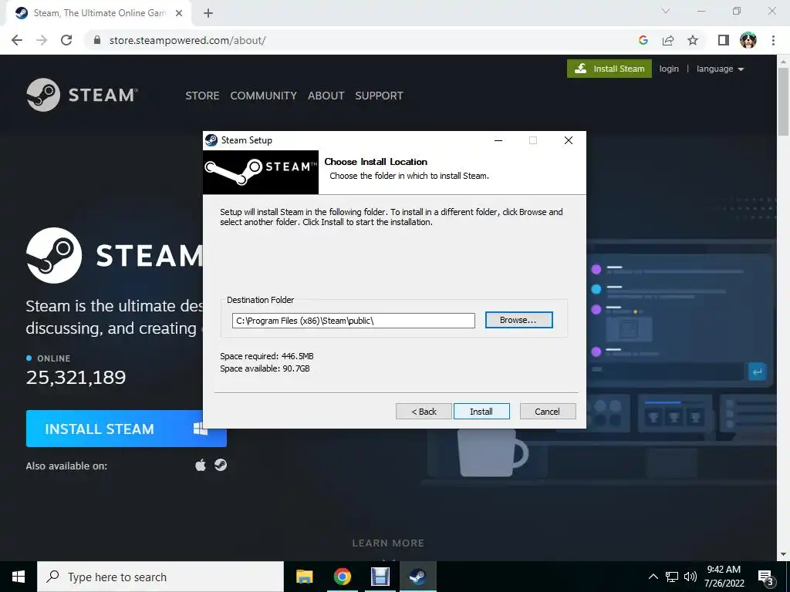Click 'Space required: 446.5MB' text

point(266,356)
